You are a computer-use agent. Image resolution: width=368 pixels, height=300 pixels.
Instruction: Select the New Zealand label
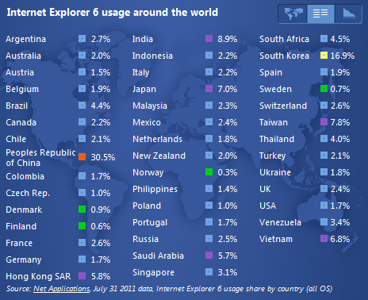159,156
